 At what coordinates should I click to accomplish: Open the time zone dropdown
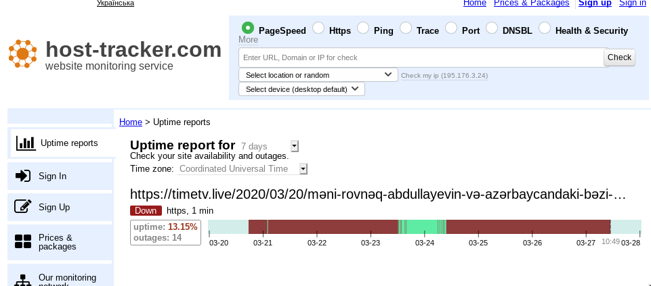coord(303,169)
